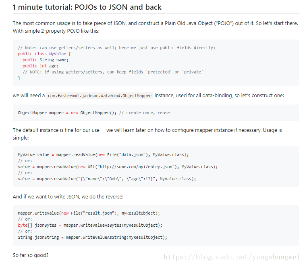
Task: Click the line 'public String name;'
Action: tap(45, 60)
